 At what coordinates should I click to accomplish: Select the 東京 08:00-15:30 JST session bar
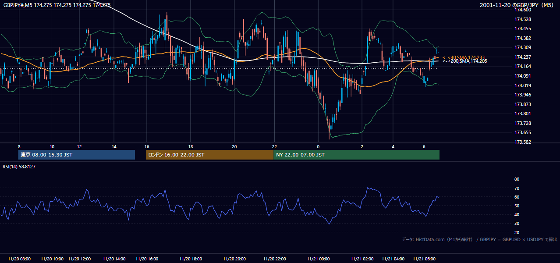pos(77,155)
